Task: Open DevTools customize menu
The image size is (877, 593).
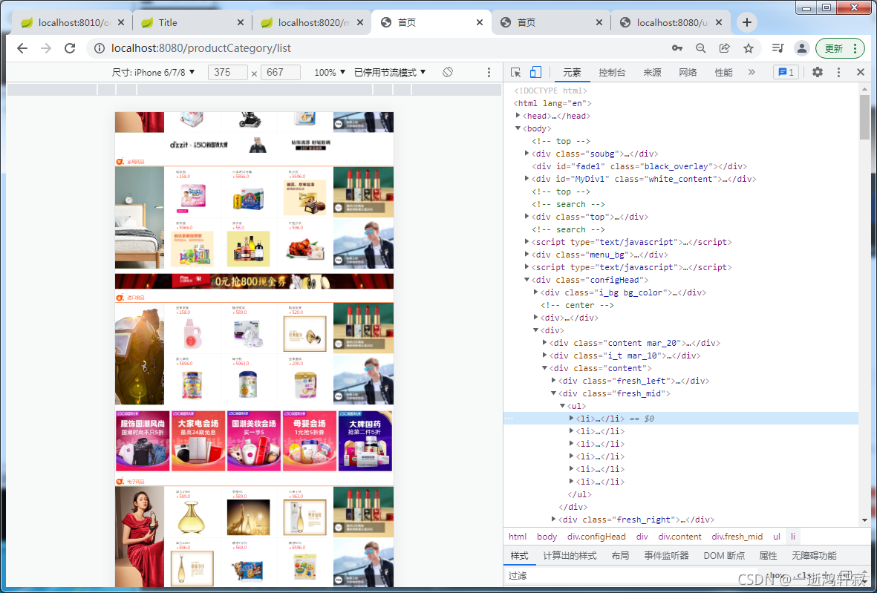Action: [x=838, y=72]
